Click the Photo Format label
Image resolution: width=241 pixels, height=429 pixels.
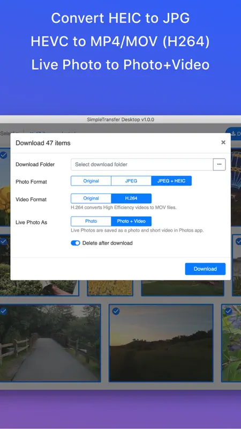pyautogui.click(x=31, y=182)
